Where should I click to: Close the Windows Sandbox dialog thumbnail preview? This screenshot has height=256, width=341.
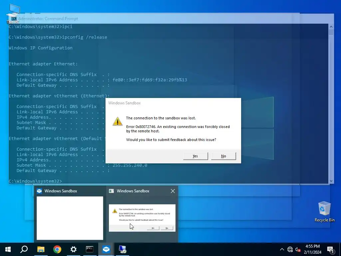pyautogui.click(x=173, y=191)
